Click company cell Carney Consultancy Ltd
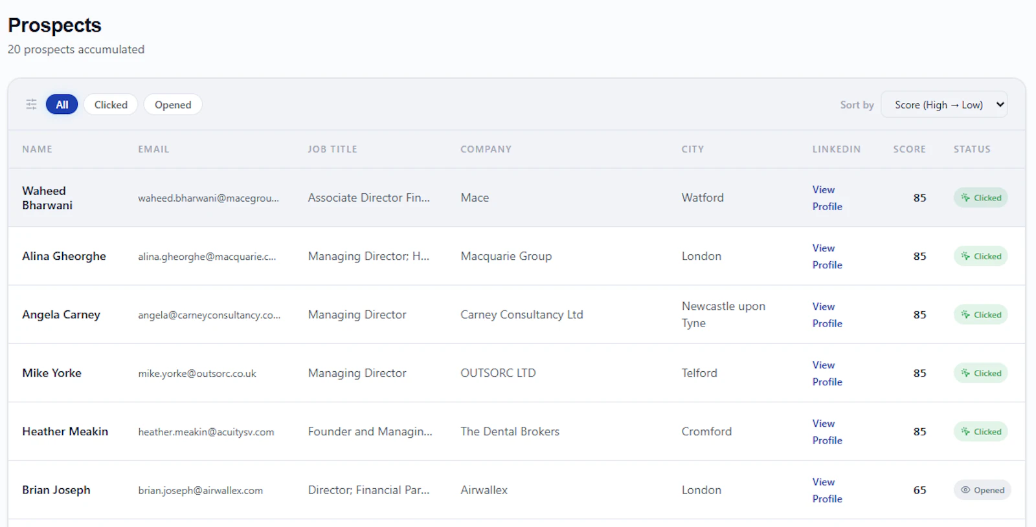 click(x=521, y=315)
